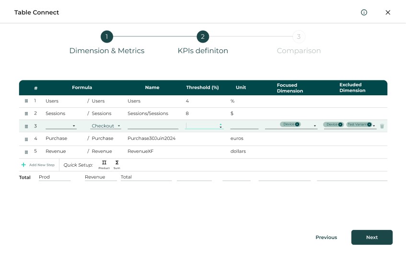The width and height of the screenshot is (406, 261).
Task: Click the Next button
Action: pyautogui.click(x=372, y=237)
